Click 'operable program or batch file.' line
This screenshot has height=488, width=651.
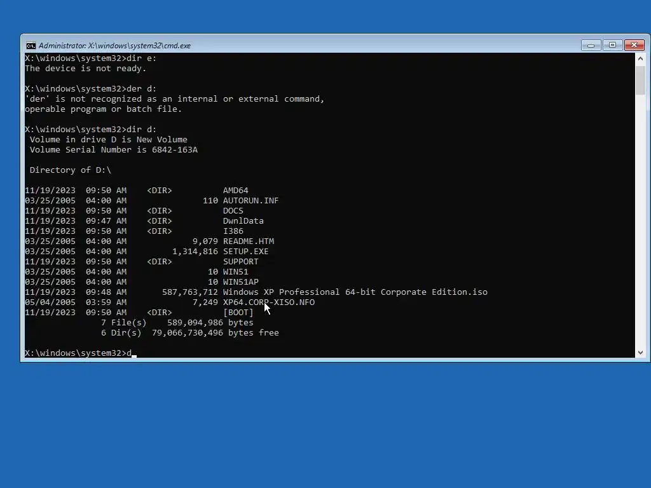click(104, 109)
